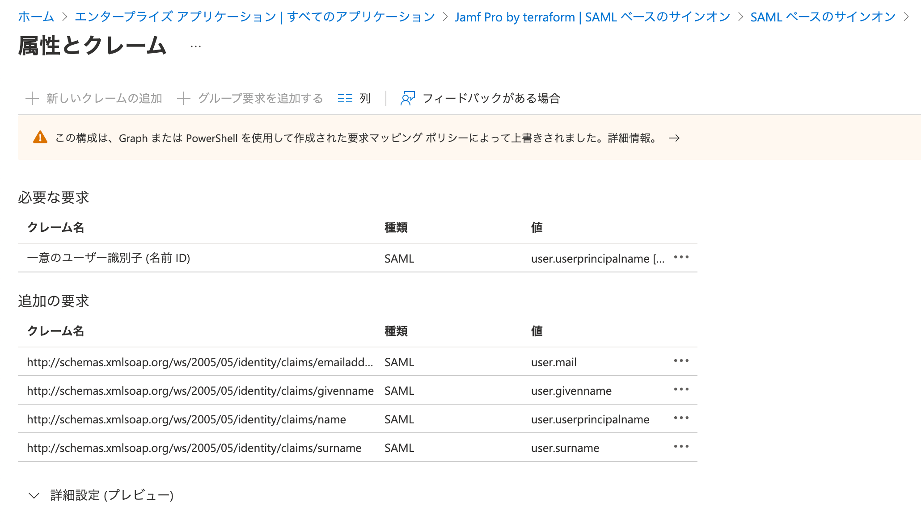Open Jamf Pro by terraform breadcrumb link
The image size is (921, 527).
click(592, 17)
